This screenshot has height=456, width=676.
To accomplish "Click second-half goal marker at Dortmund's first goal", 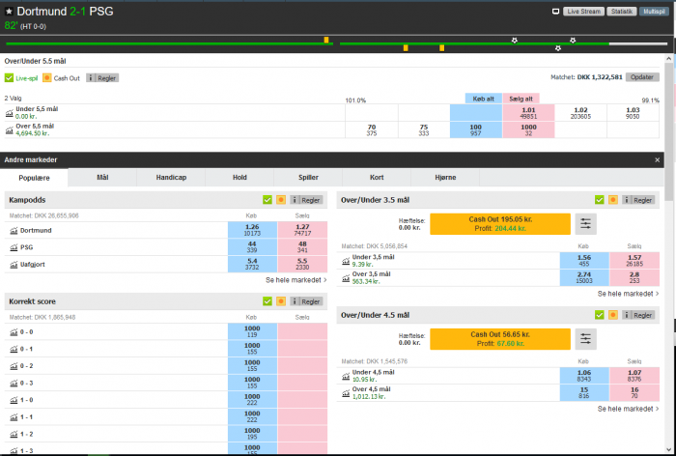I will click(x=515, y=41).
